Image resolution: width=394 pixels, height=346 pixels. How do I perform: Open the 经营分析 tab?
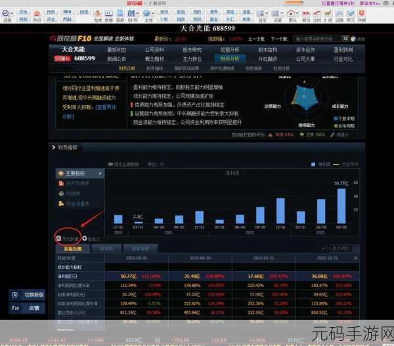(230, 50)
